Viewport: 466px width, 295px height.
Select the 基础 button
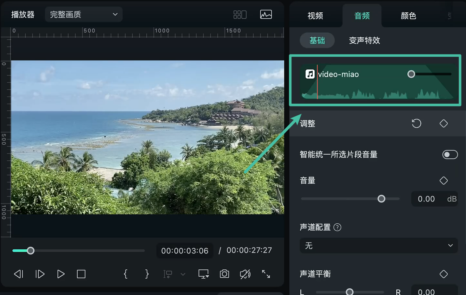[317, 40]
